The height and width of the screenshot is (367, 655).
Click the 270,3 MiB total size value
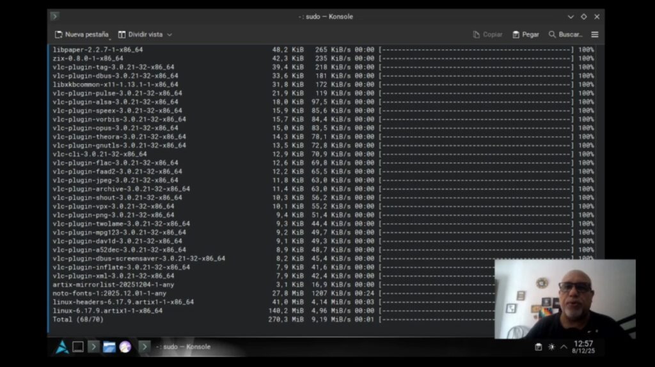click(286, 320)
